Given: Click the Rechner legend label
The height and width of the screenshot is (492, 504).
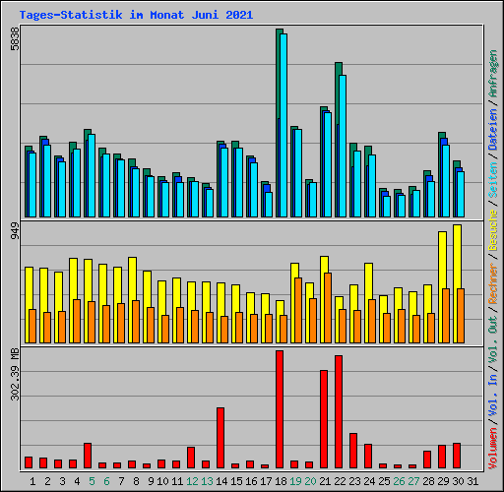Looking at the screenshot, I should (493, 283).
